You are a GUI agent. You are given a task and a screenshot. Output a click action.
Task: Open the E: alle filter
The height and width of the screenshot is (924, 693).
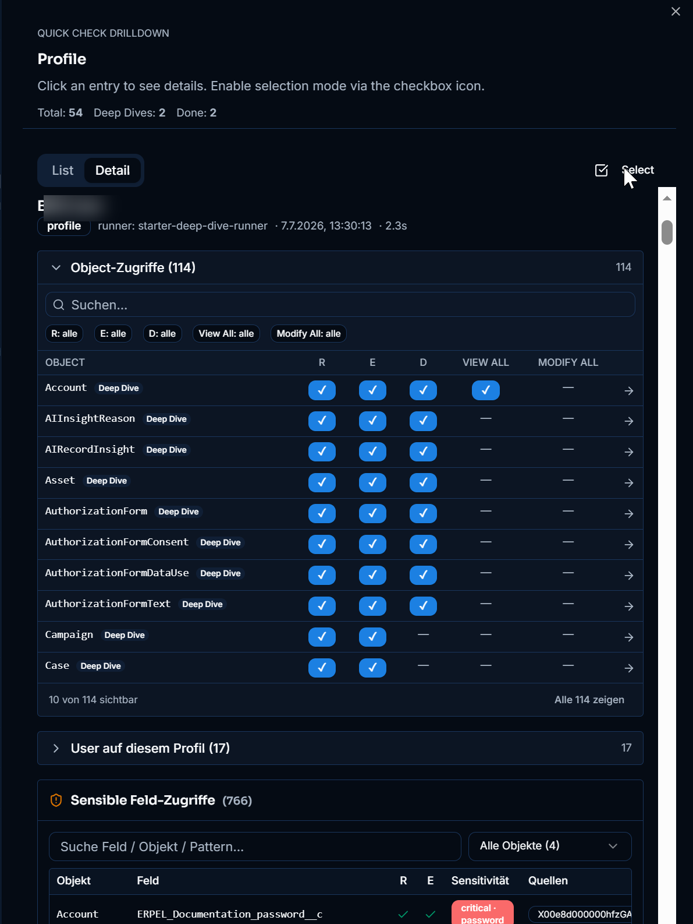pos(113,334)
